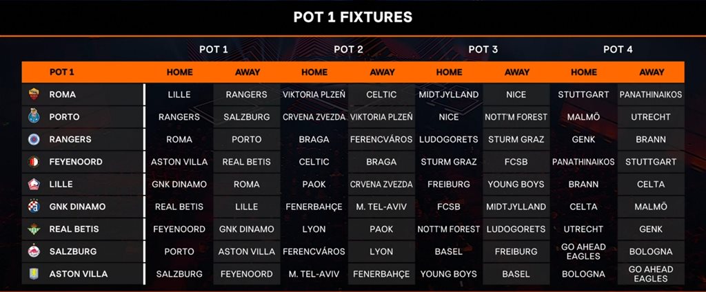706x292 pixels.
Task: Click the POT 1 FIXTURES title
Action: point(353,17)
